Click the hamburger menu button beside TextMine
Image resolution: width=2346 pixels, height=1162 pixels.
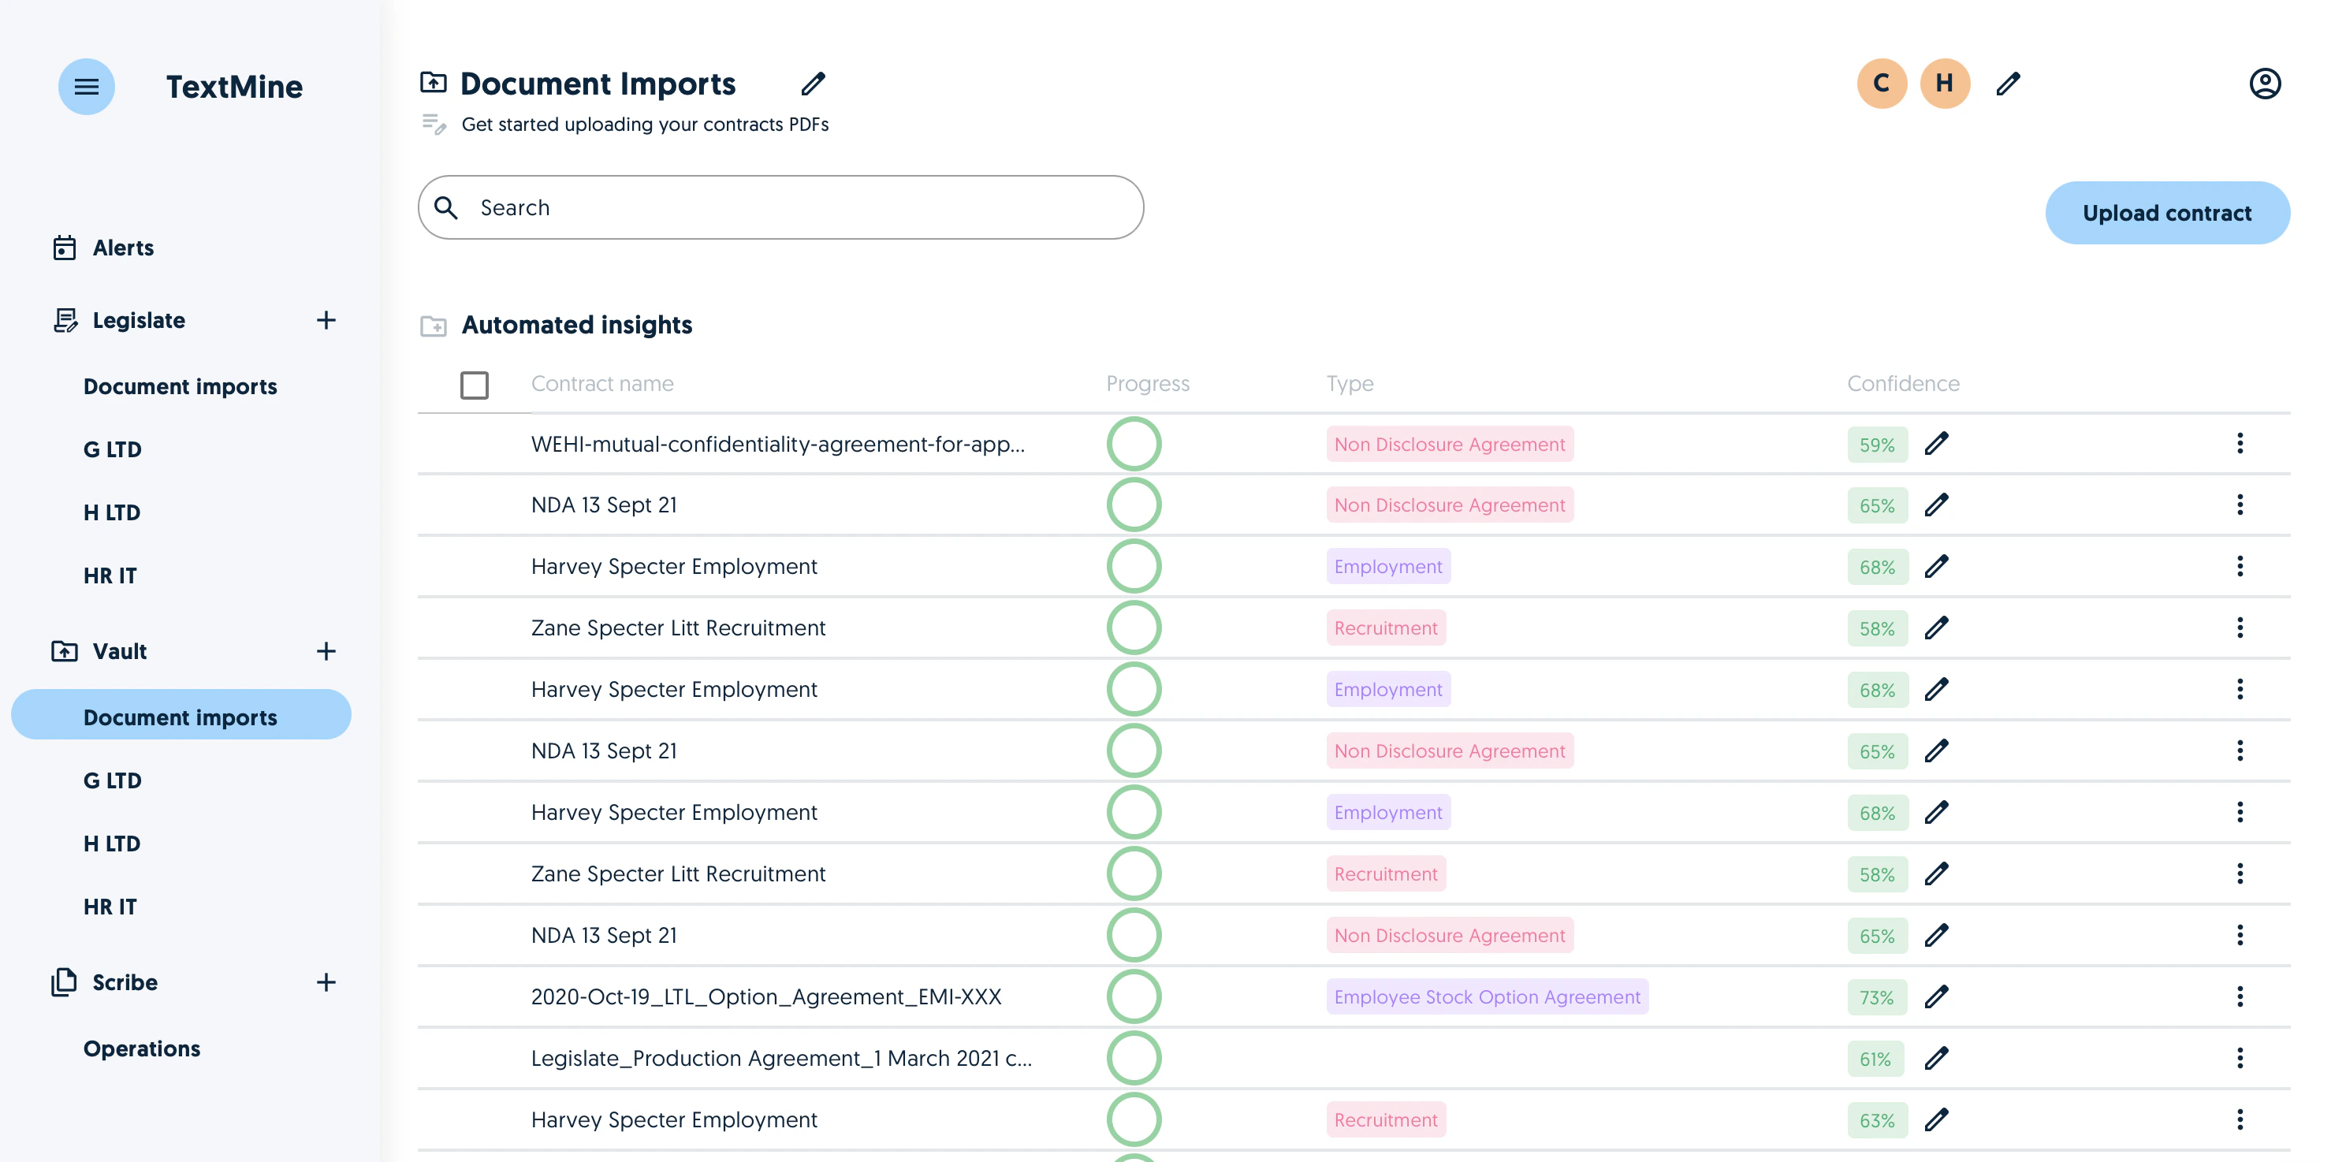(x=87, y=87)
